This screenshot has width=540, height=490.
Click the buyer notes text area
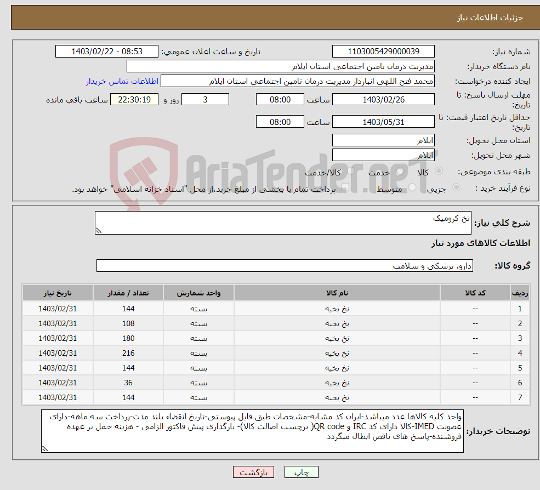(252, 431)
